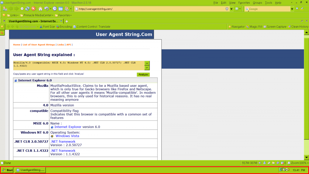Open the Groups menu

pos(257,3)
